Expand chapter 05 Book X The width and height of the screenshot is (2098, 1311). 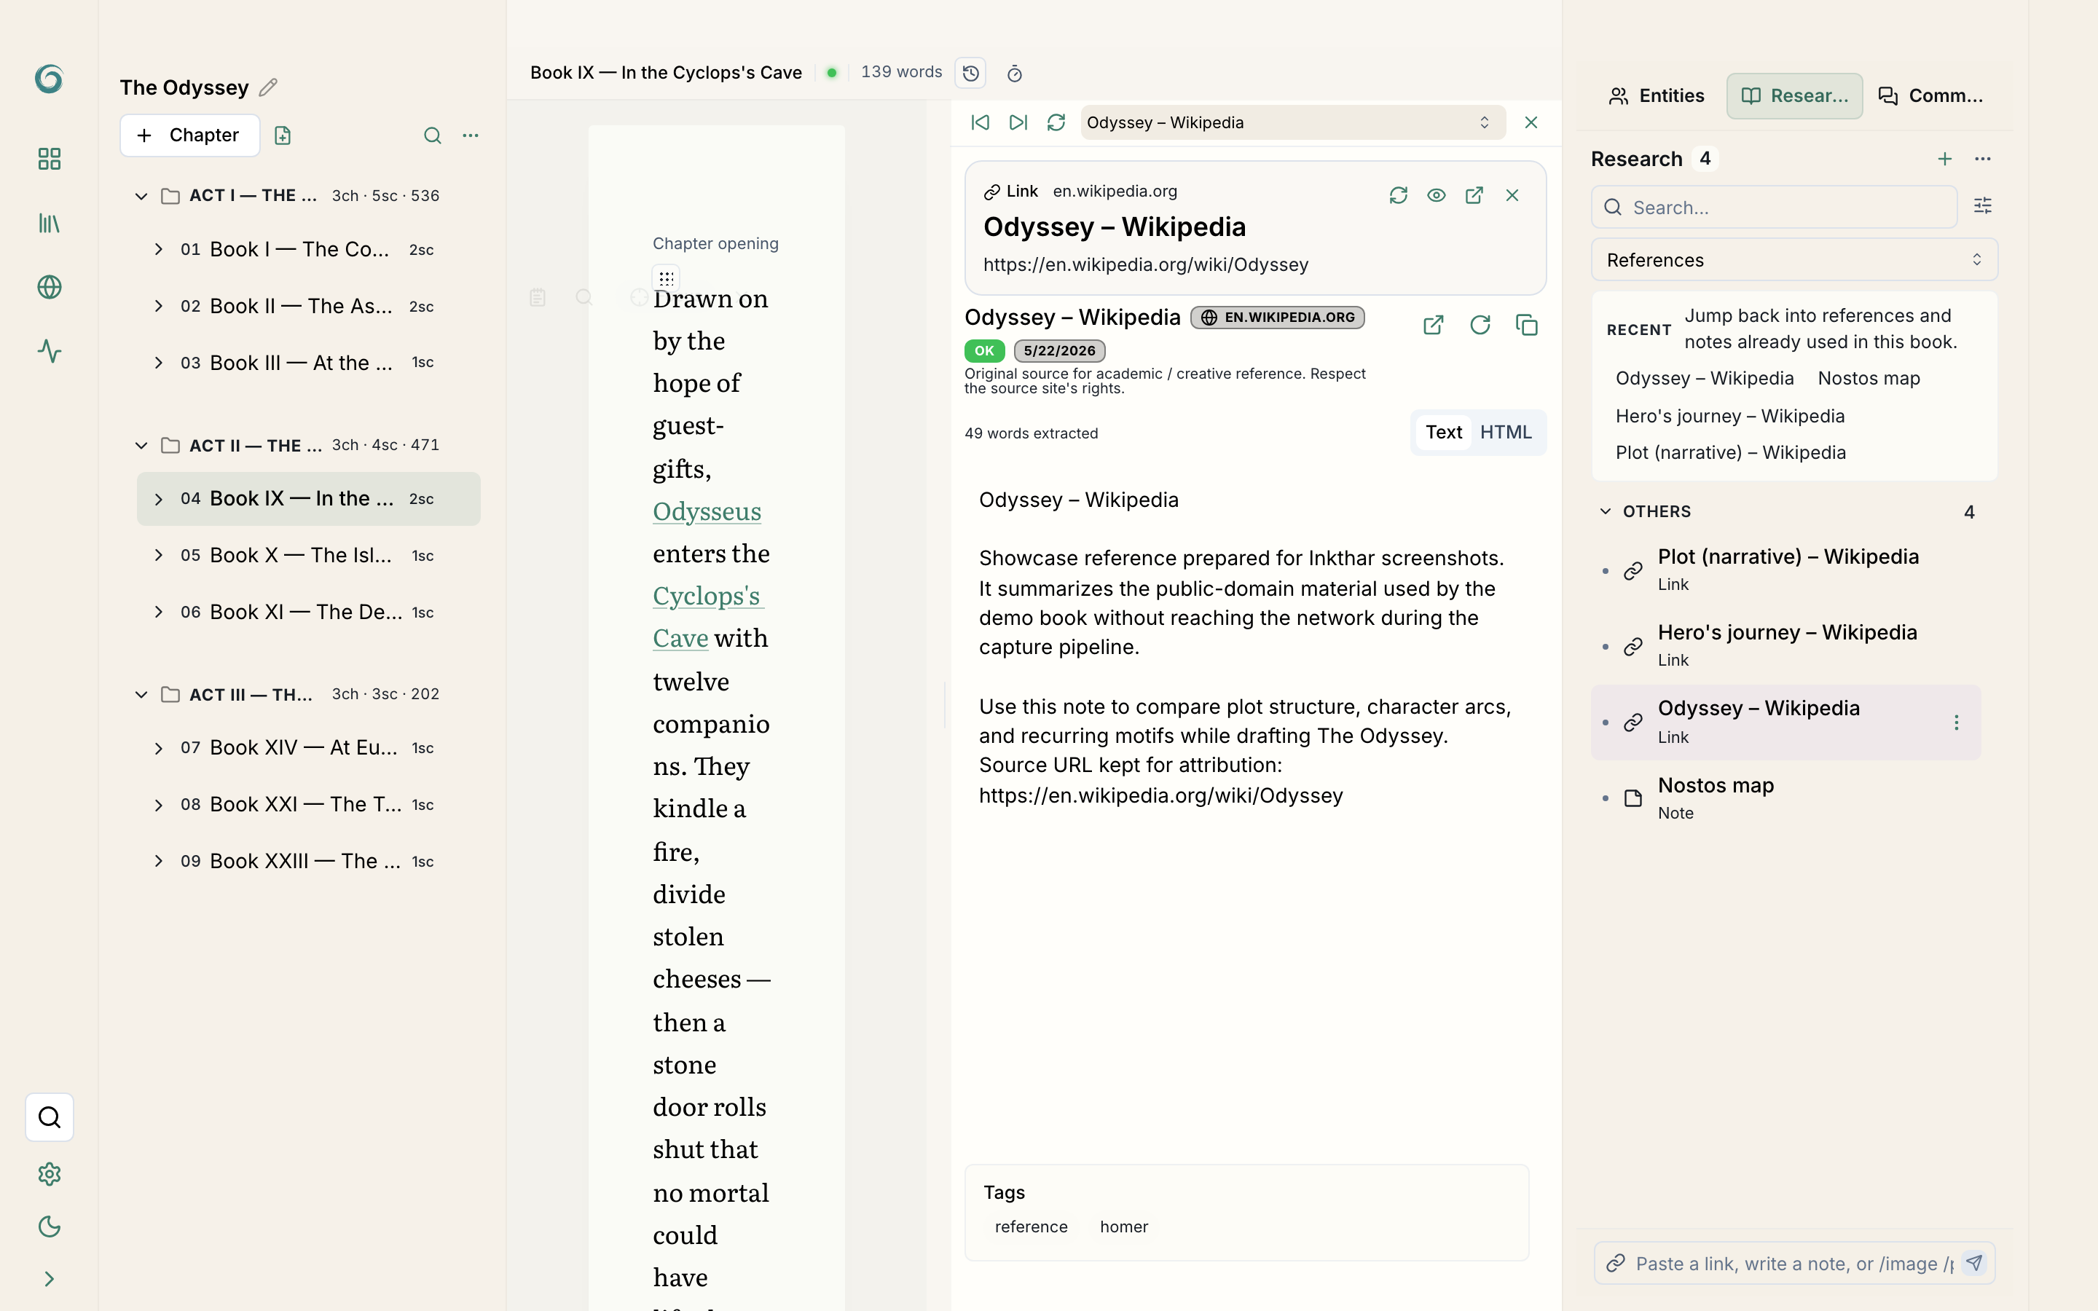pos(159,555)
